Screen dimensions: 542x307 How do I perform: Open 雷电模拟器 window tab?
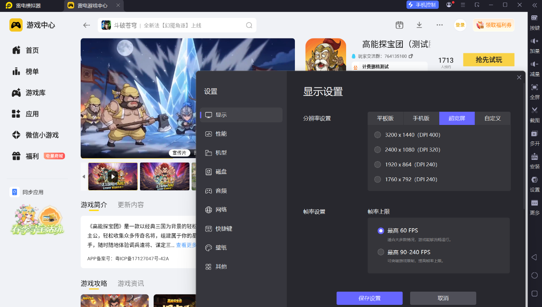29,6
